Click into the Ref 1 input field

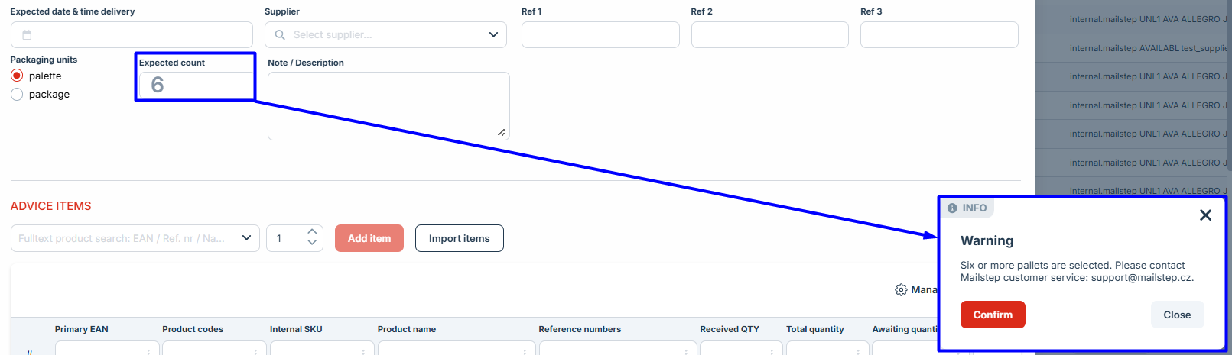tap(600, 35)
